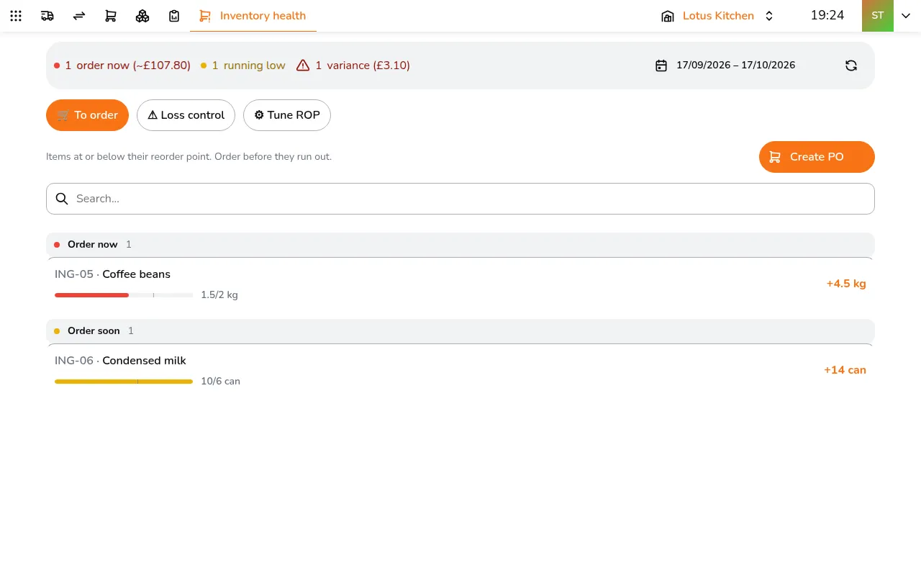This screenshot has width=921, height=576.
Task: Click the Create PO button
Action: click(817, 157)
